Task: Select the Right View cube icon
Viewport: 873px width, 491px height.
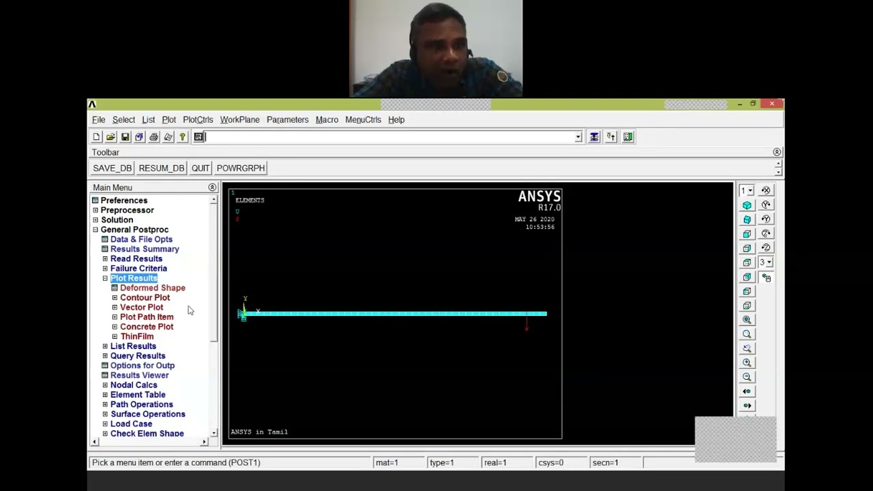Action: point(747,248)
